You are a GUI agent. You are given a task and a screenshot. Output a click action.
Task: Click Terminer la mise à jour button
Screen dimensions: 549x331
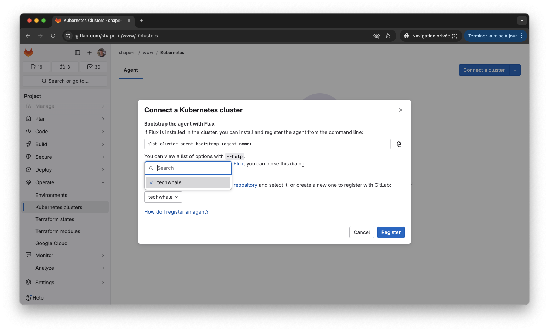coord(492,36)
